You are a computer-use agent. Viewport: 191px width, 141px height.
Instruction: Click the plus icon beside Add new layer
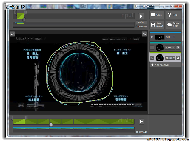coord(152,65)
